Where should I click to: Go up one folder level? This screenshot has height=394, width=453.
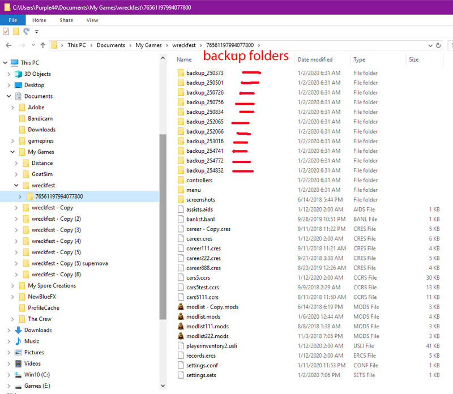pos(43,45)
